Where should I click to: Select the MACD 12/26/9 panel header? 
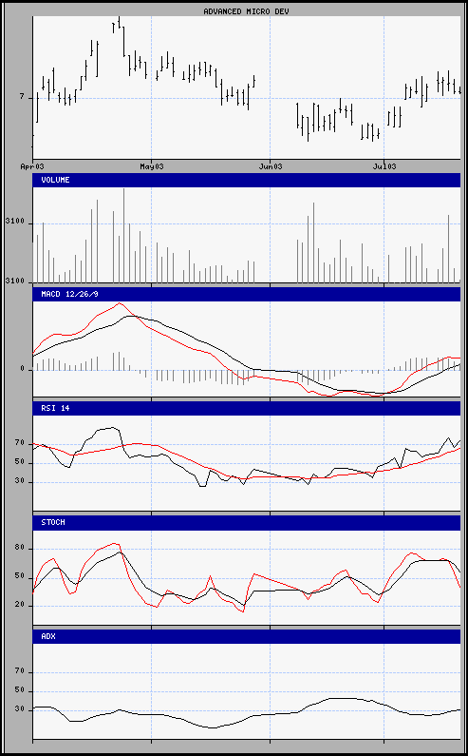pos(247,294)
